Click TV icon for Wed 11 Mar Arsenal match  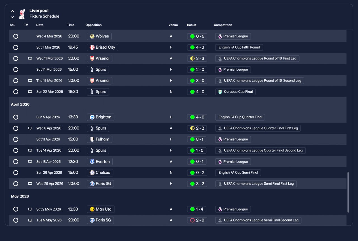pos(30,59)
